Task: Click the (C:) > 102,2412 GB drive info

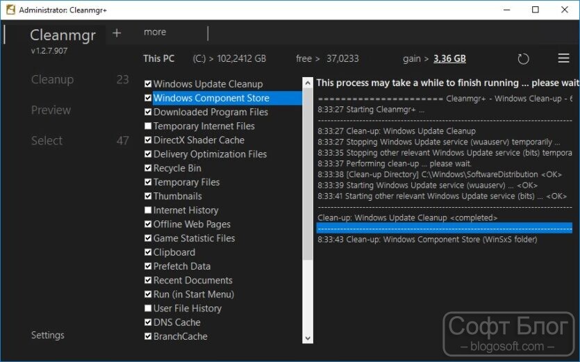Action: coord(229,58)
